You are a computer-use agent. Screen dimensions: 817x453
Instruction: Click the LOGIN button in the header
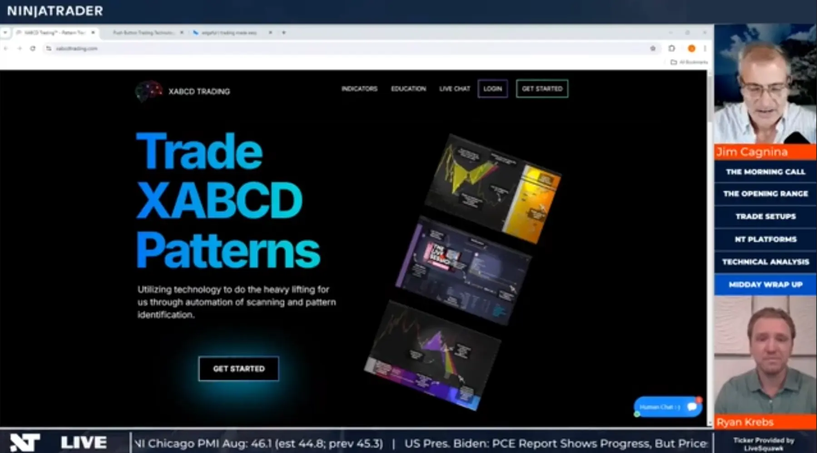click(493, 88)
